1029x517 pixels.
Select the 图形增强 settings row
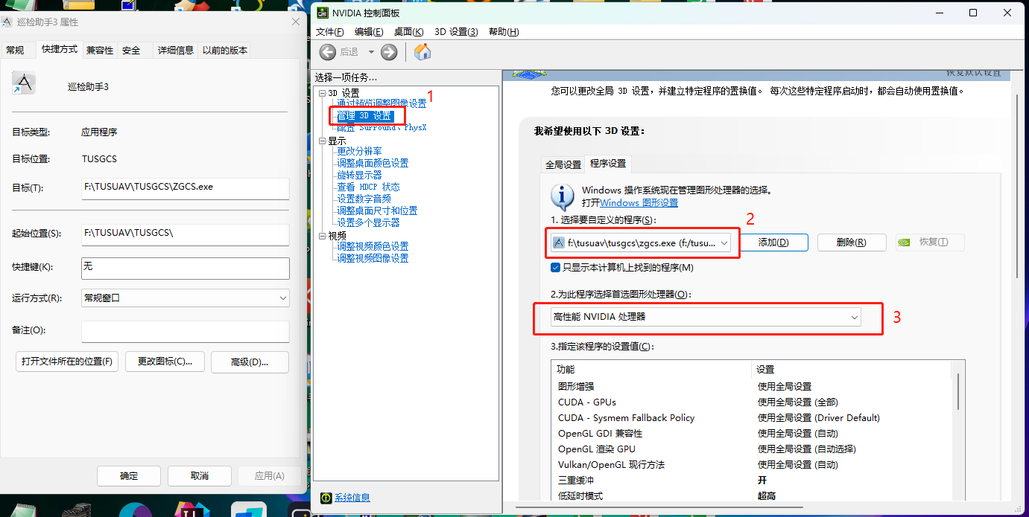point(753,387)
